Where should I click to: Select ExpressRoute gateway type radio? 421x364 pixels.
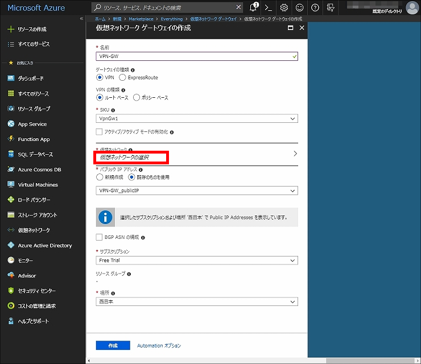pyautogui.click(x=122, y=77)
